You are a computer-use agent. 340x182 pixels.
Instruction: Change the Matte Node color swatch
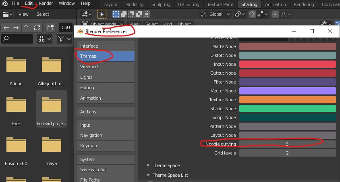click(288, 46)
